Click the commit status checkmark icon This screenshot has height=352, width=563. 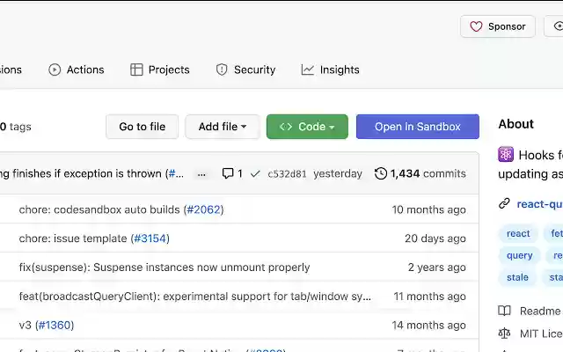coord(255,174)
